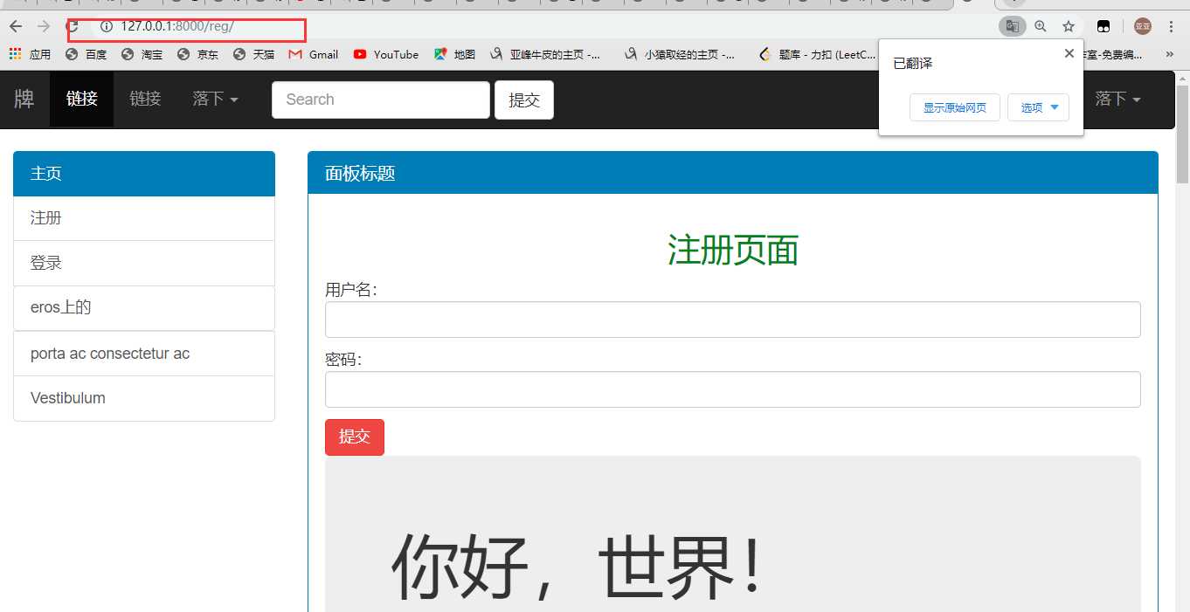Click the site info icon in address bar
Viewport: 1190px width, 612px height.
click(x=107, y=26)
